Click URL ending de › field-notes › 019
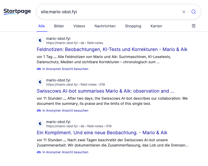The image size is (208, 166). [79, 126]
